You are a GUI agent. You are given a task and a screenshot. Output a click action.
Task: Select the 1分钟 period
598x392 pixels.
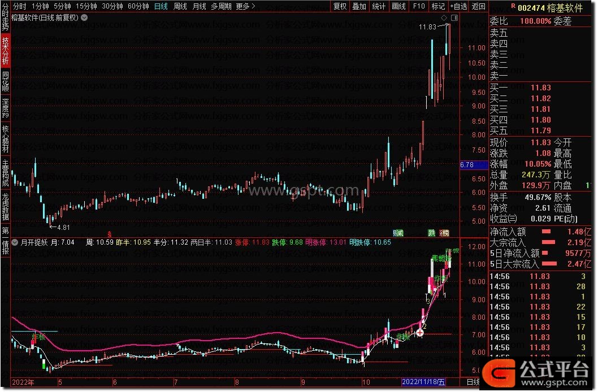click(40, 6)
